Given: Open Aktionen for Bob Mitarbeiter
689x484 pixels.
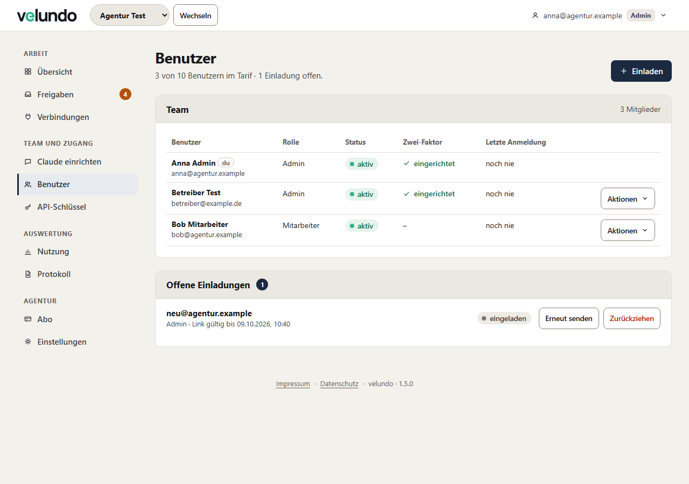Looking at the screenshot, I should [628, 231].
